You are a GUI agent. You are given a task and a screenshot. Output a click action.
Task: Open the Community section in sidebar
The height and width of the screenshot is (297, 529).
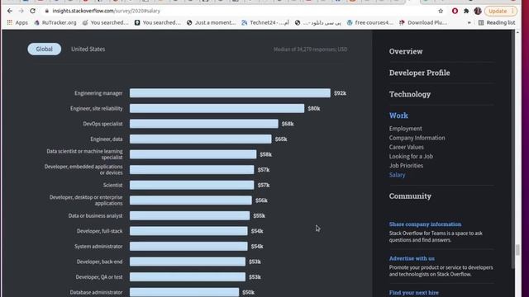(410, 196)
